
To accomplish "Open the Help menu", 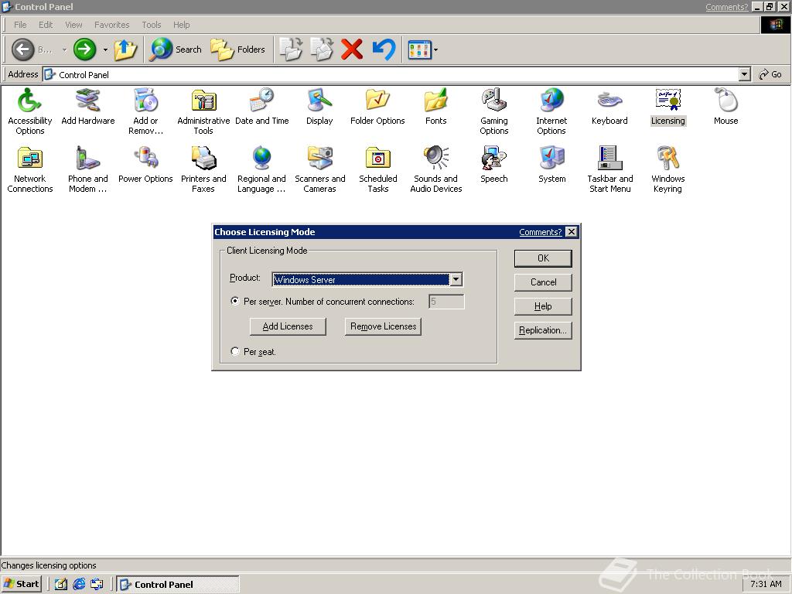I will (181, 25).
